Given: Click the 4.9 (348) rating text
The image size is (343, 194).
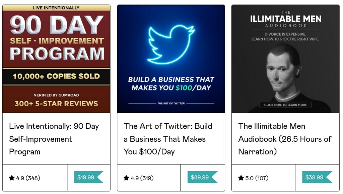Looking at the screenshot, I should 28,178.
